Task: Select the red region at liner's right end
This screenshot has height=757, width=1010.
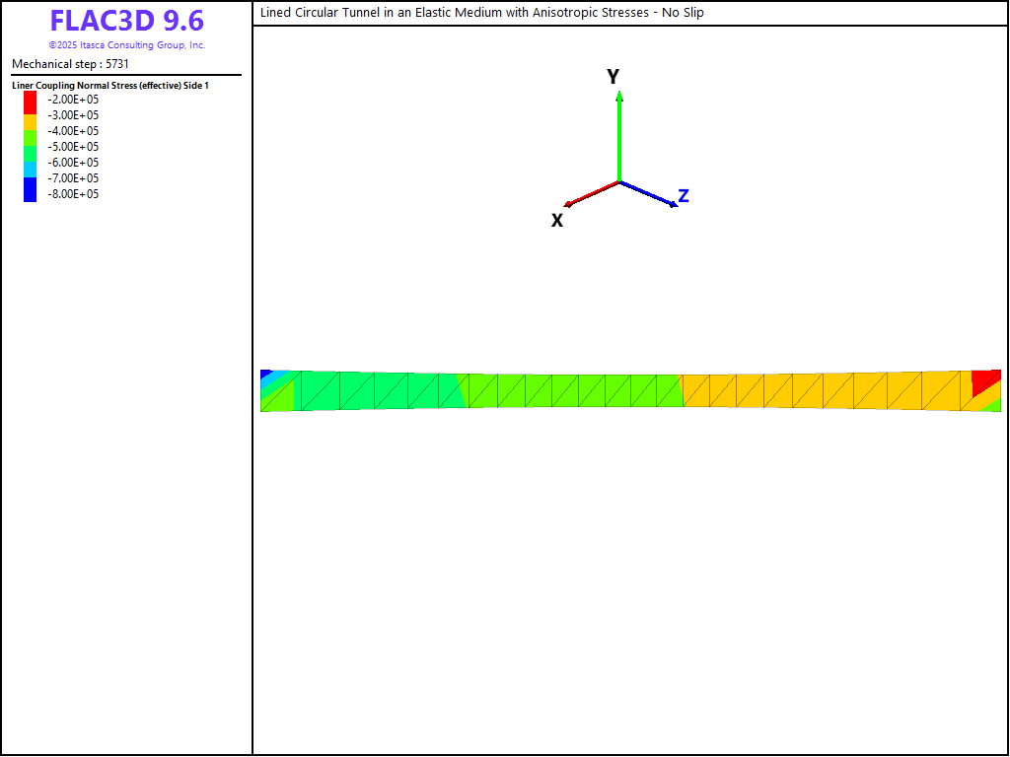Action: [984, 381]
